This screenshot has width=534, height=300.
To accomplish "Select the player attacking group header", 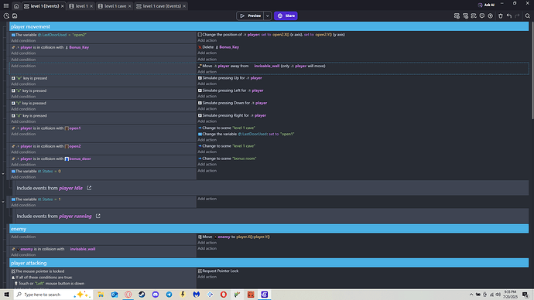I will [269, 263].
